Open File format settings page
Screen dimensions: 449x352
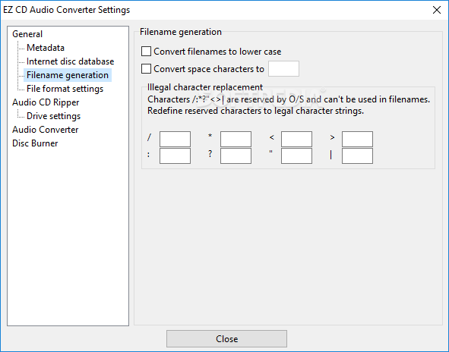65,89
